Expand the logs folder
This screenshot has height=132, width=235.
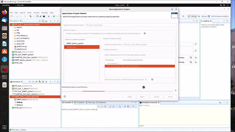point(13,33)
